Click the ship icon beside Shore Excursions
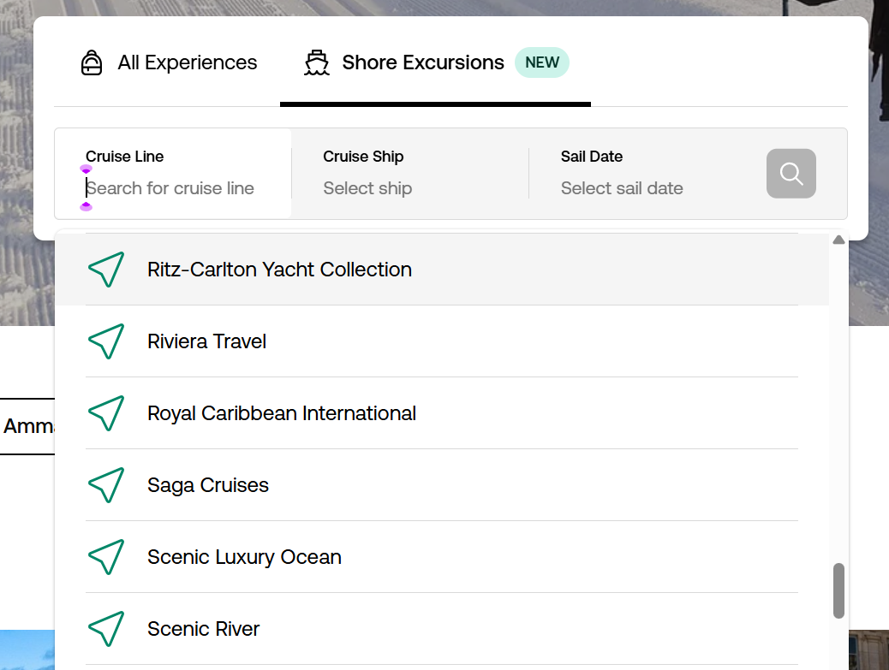The width and height of the screenshot is (889, 670). pos(316,62)
